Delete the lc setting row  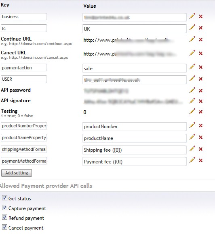tap(200, 28)
